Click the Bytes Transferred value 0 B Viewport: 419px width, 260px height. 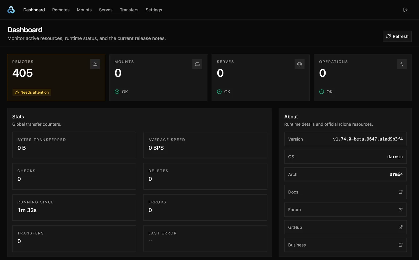click(x=22, y=148)
